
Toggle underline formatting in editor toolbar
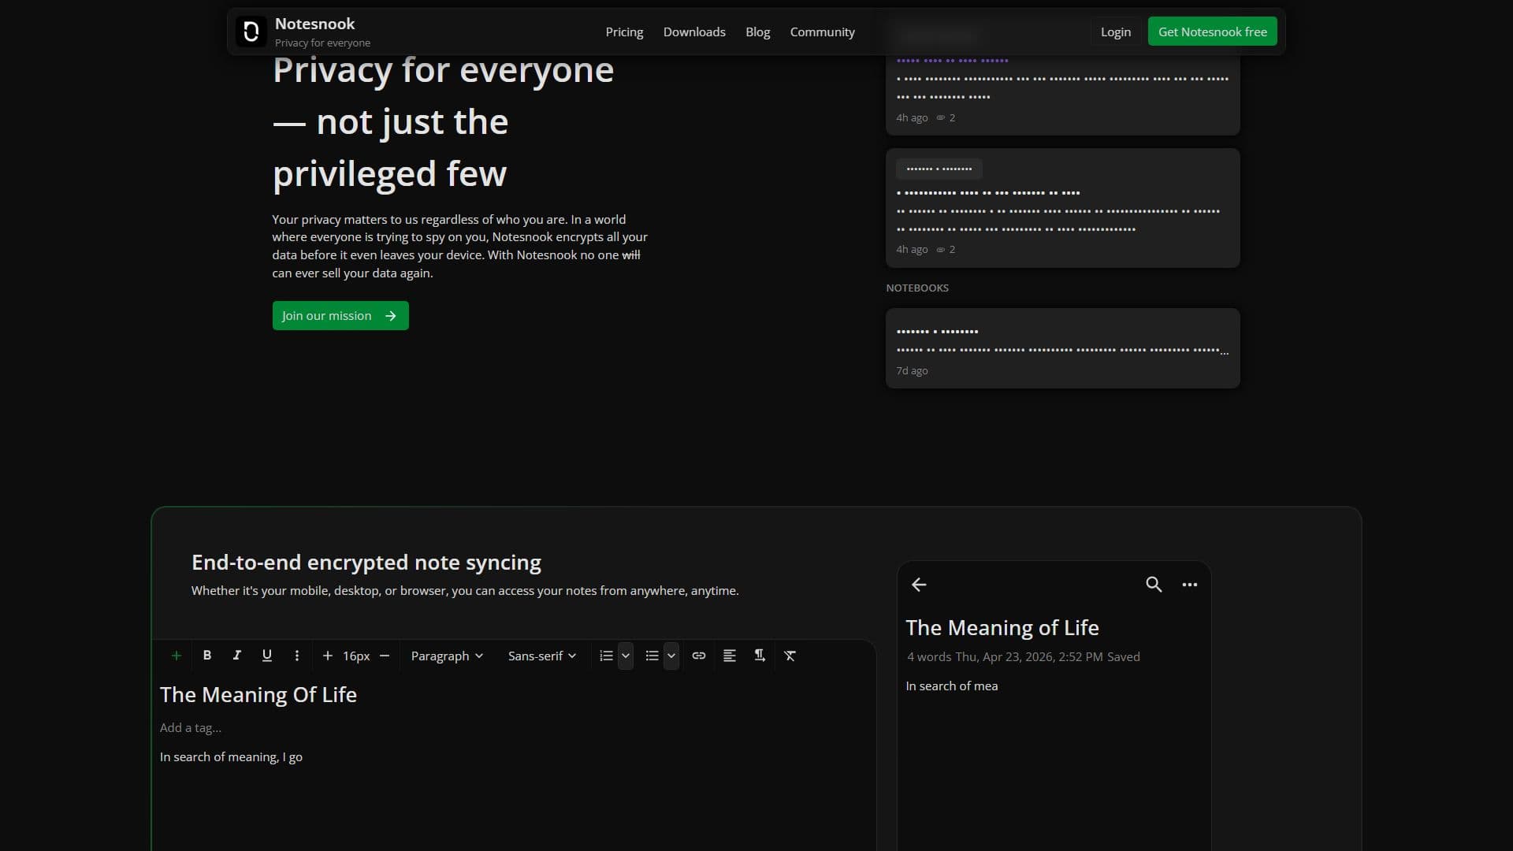pos(267,656)
